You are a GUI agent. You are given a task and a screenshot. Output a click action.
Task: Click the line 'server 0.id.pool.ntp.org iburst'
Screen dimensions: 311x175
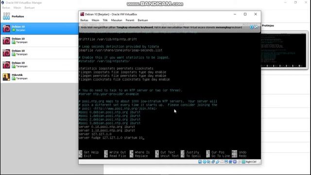[107, 127]
